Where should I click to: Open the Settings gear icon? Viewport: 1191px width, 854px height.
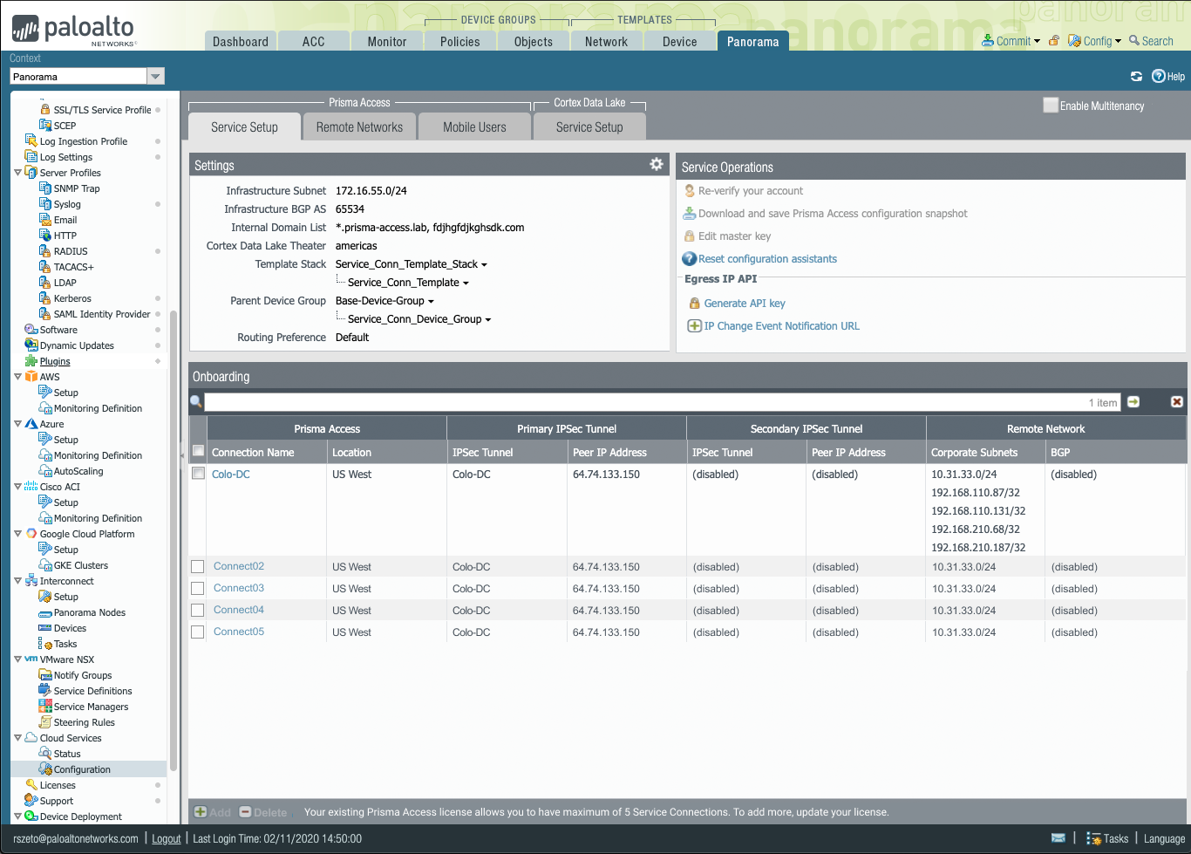click(657, 164)
